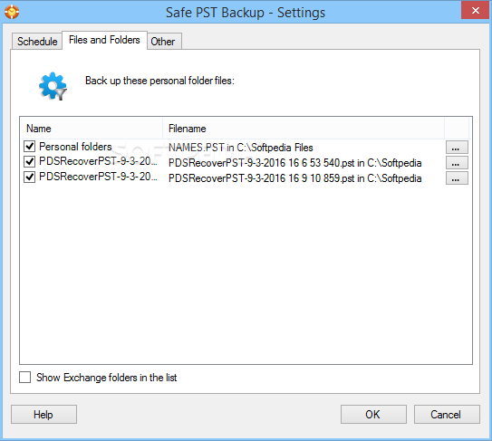Uncheck the third PDSRecoverPST checkbox

pos(30,177)
